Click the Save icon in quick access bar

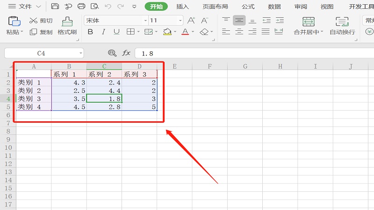click(x=55, y=7)
